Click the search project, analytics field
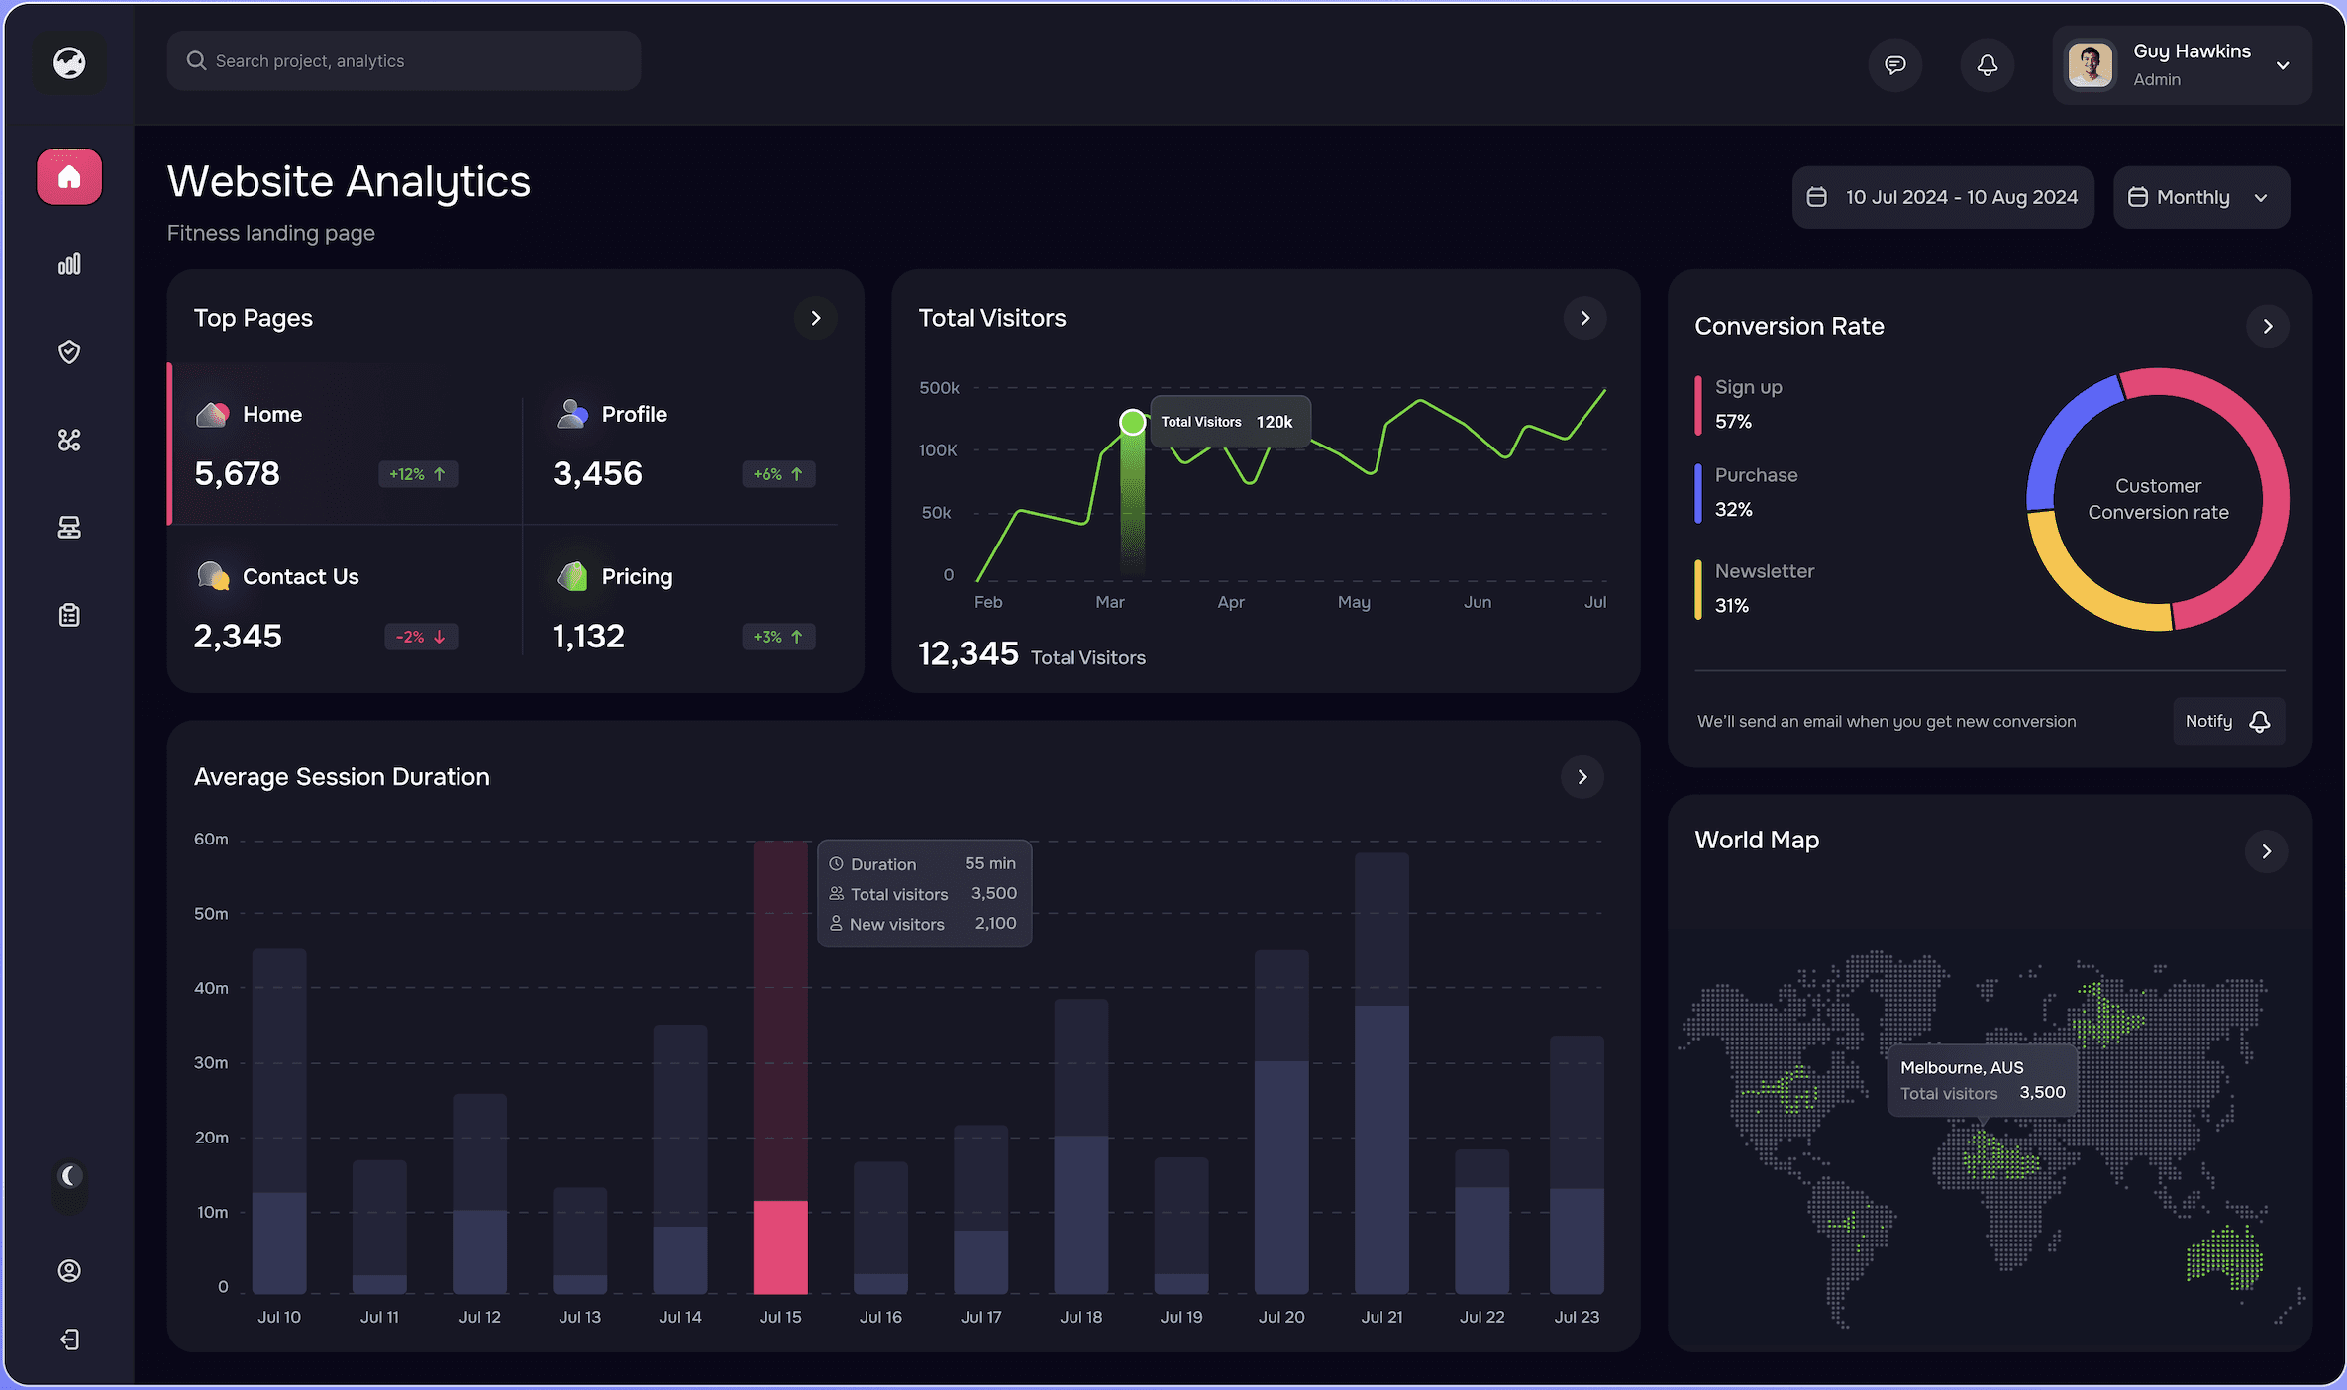This screenshot has height=1390, width=2347. 404,61
